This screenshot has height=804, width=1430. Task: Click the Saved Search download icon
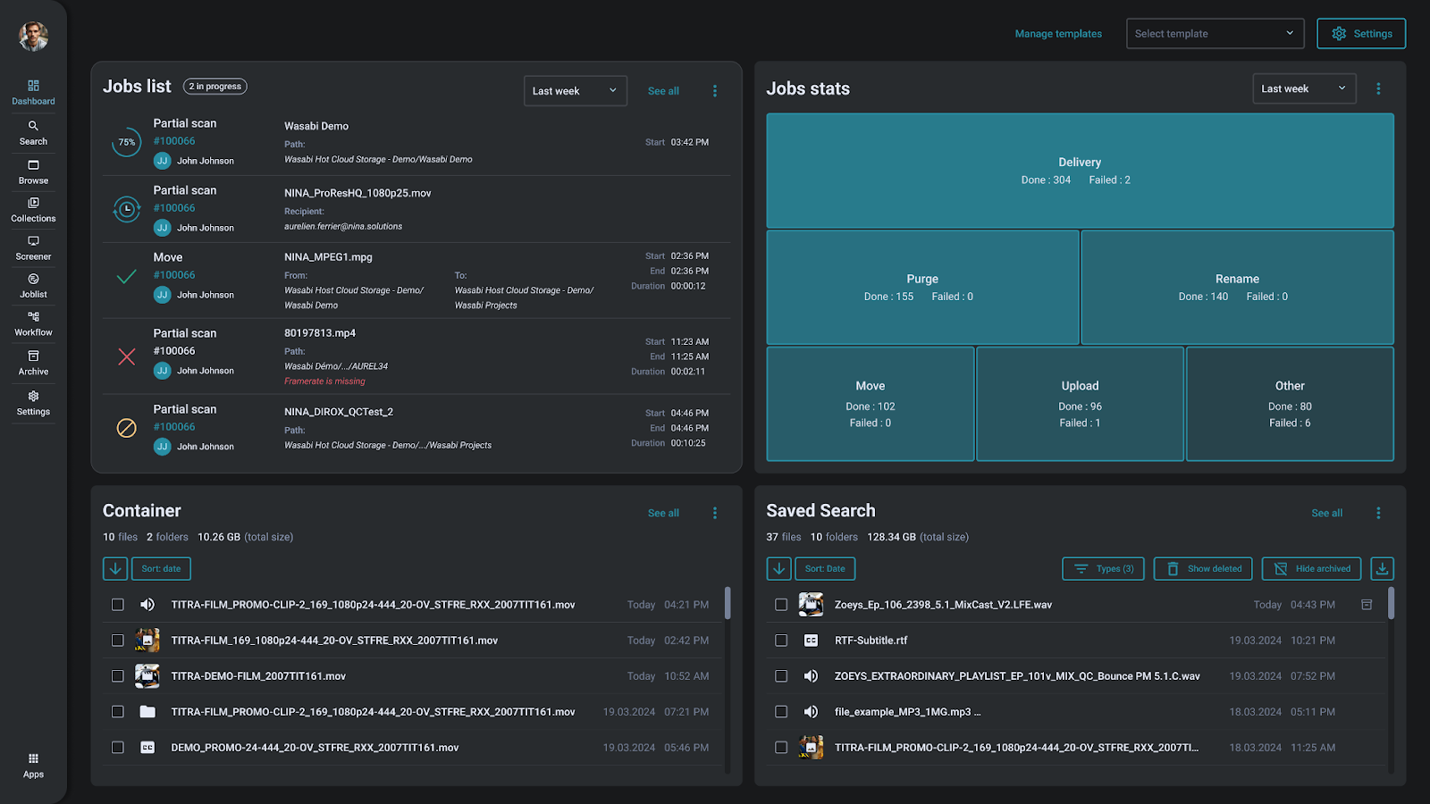(1382, 569)
